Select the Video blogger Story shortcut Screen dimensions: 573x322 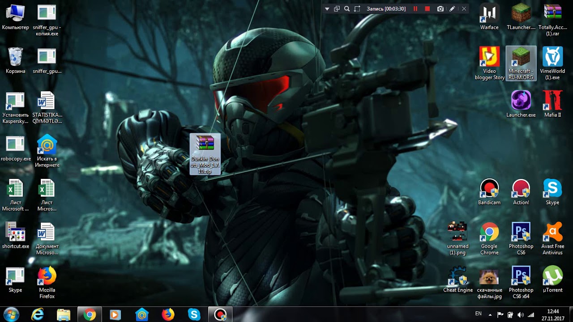point(489,64)
